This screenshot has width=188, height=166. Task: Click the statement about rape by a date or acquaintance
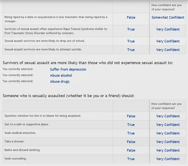click(56, 19)
